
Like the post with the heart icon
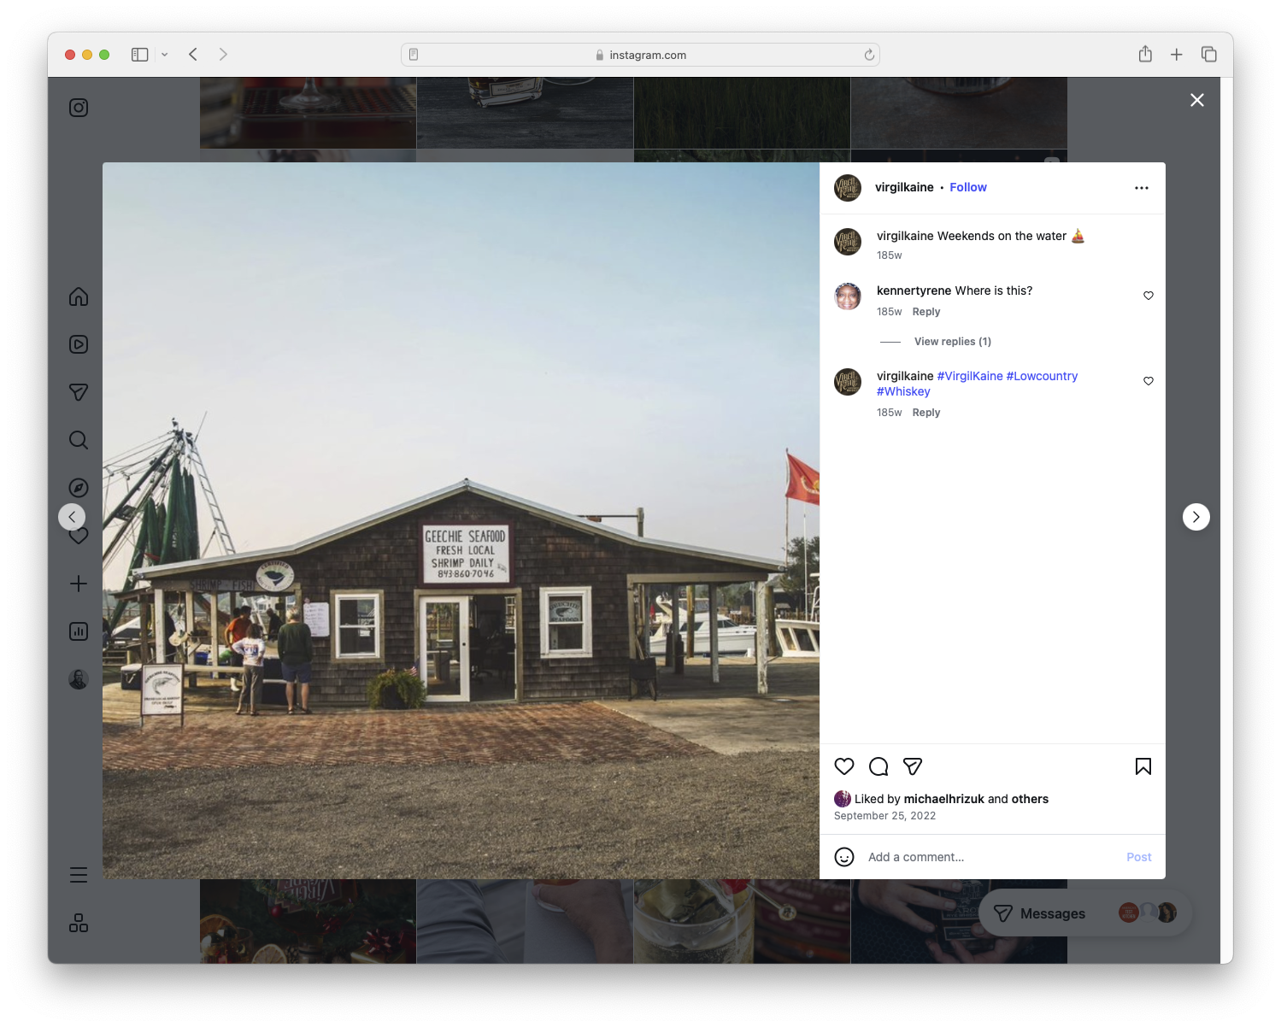click(x=844, y=766)
